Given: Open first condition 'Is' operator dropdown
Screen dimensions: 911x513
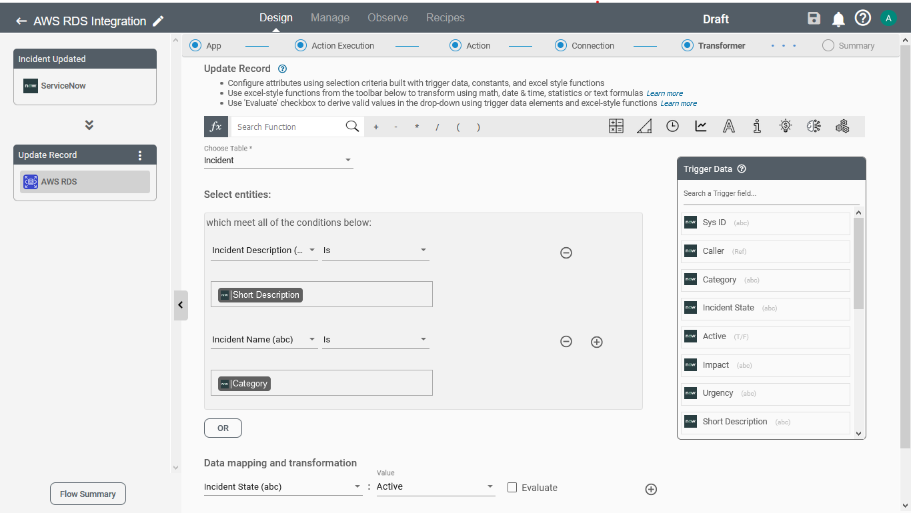Looking at the screenshot, I should click(x=375, y=251).
